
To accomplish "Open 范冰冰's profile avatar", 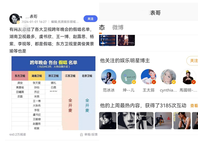I will (x=109, y=77).
